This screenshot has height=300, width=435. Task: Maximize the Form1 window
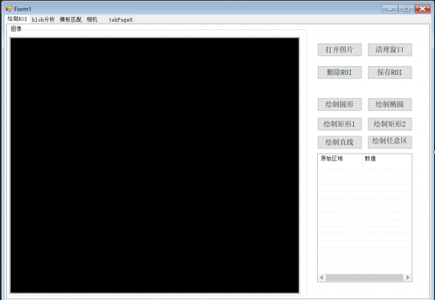pos(406,9)
